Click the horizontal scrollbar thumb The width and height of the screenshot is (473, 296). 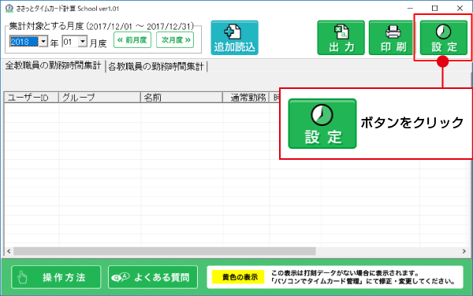pos(165,251)
